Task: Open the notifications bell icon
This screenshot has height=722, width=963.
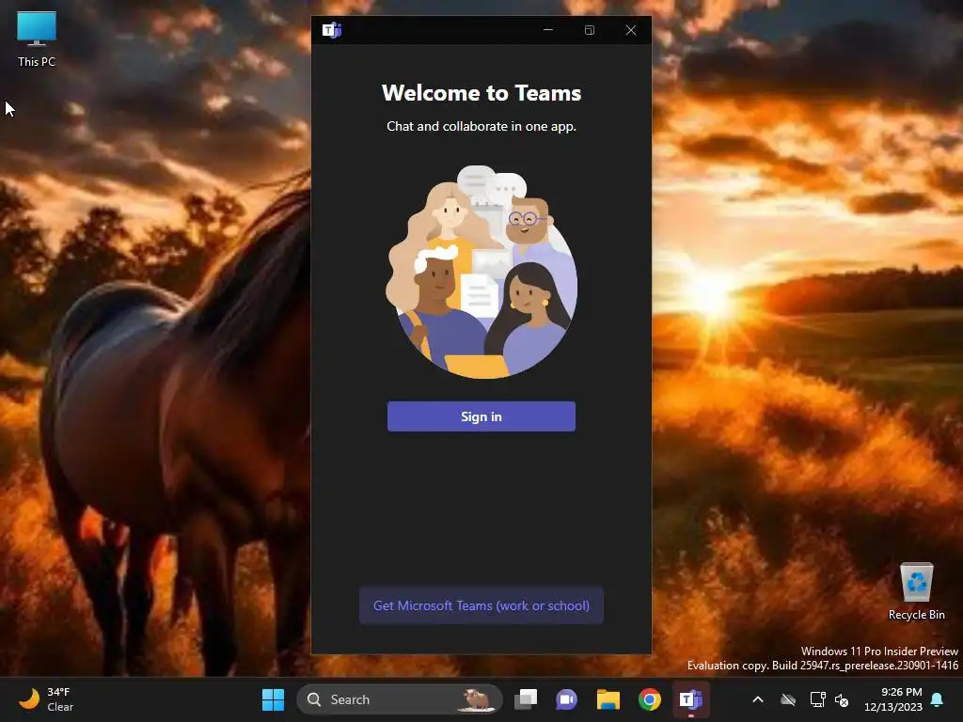Action: click(938, 699)
